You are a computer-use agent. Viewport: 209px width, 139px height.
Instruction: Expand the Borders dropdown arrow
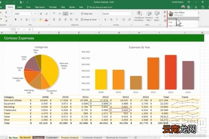tap(36, 20)
